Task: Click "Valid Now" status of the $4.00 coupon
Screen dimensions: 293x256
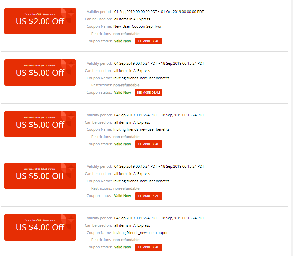Action: point(122,247)
